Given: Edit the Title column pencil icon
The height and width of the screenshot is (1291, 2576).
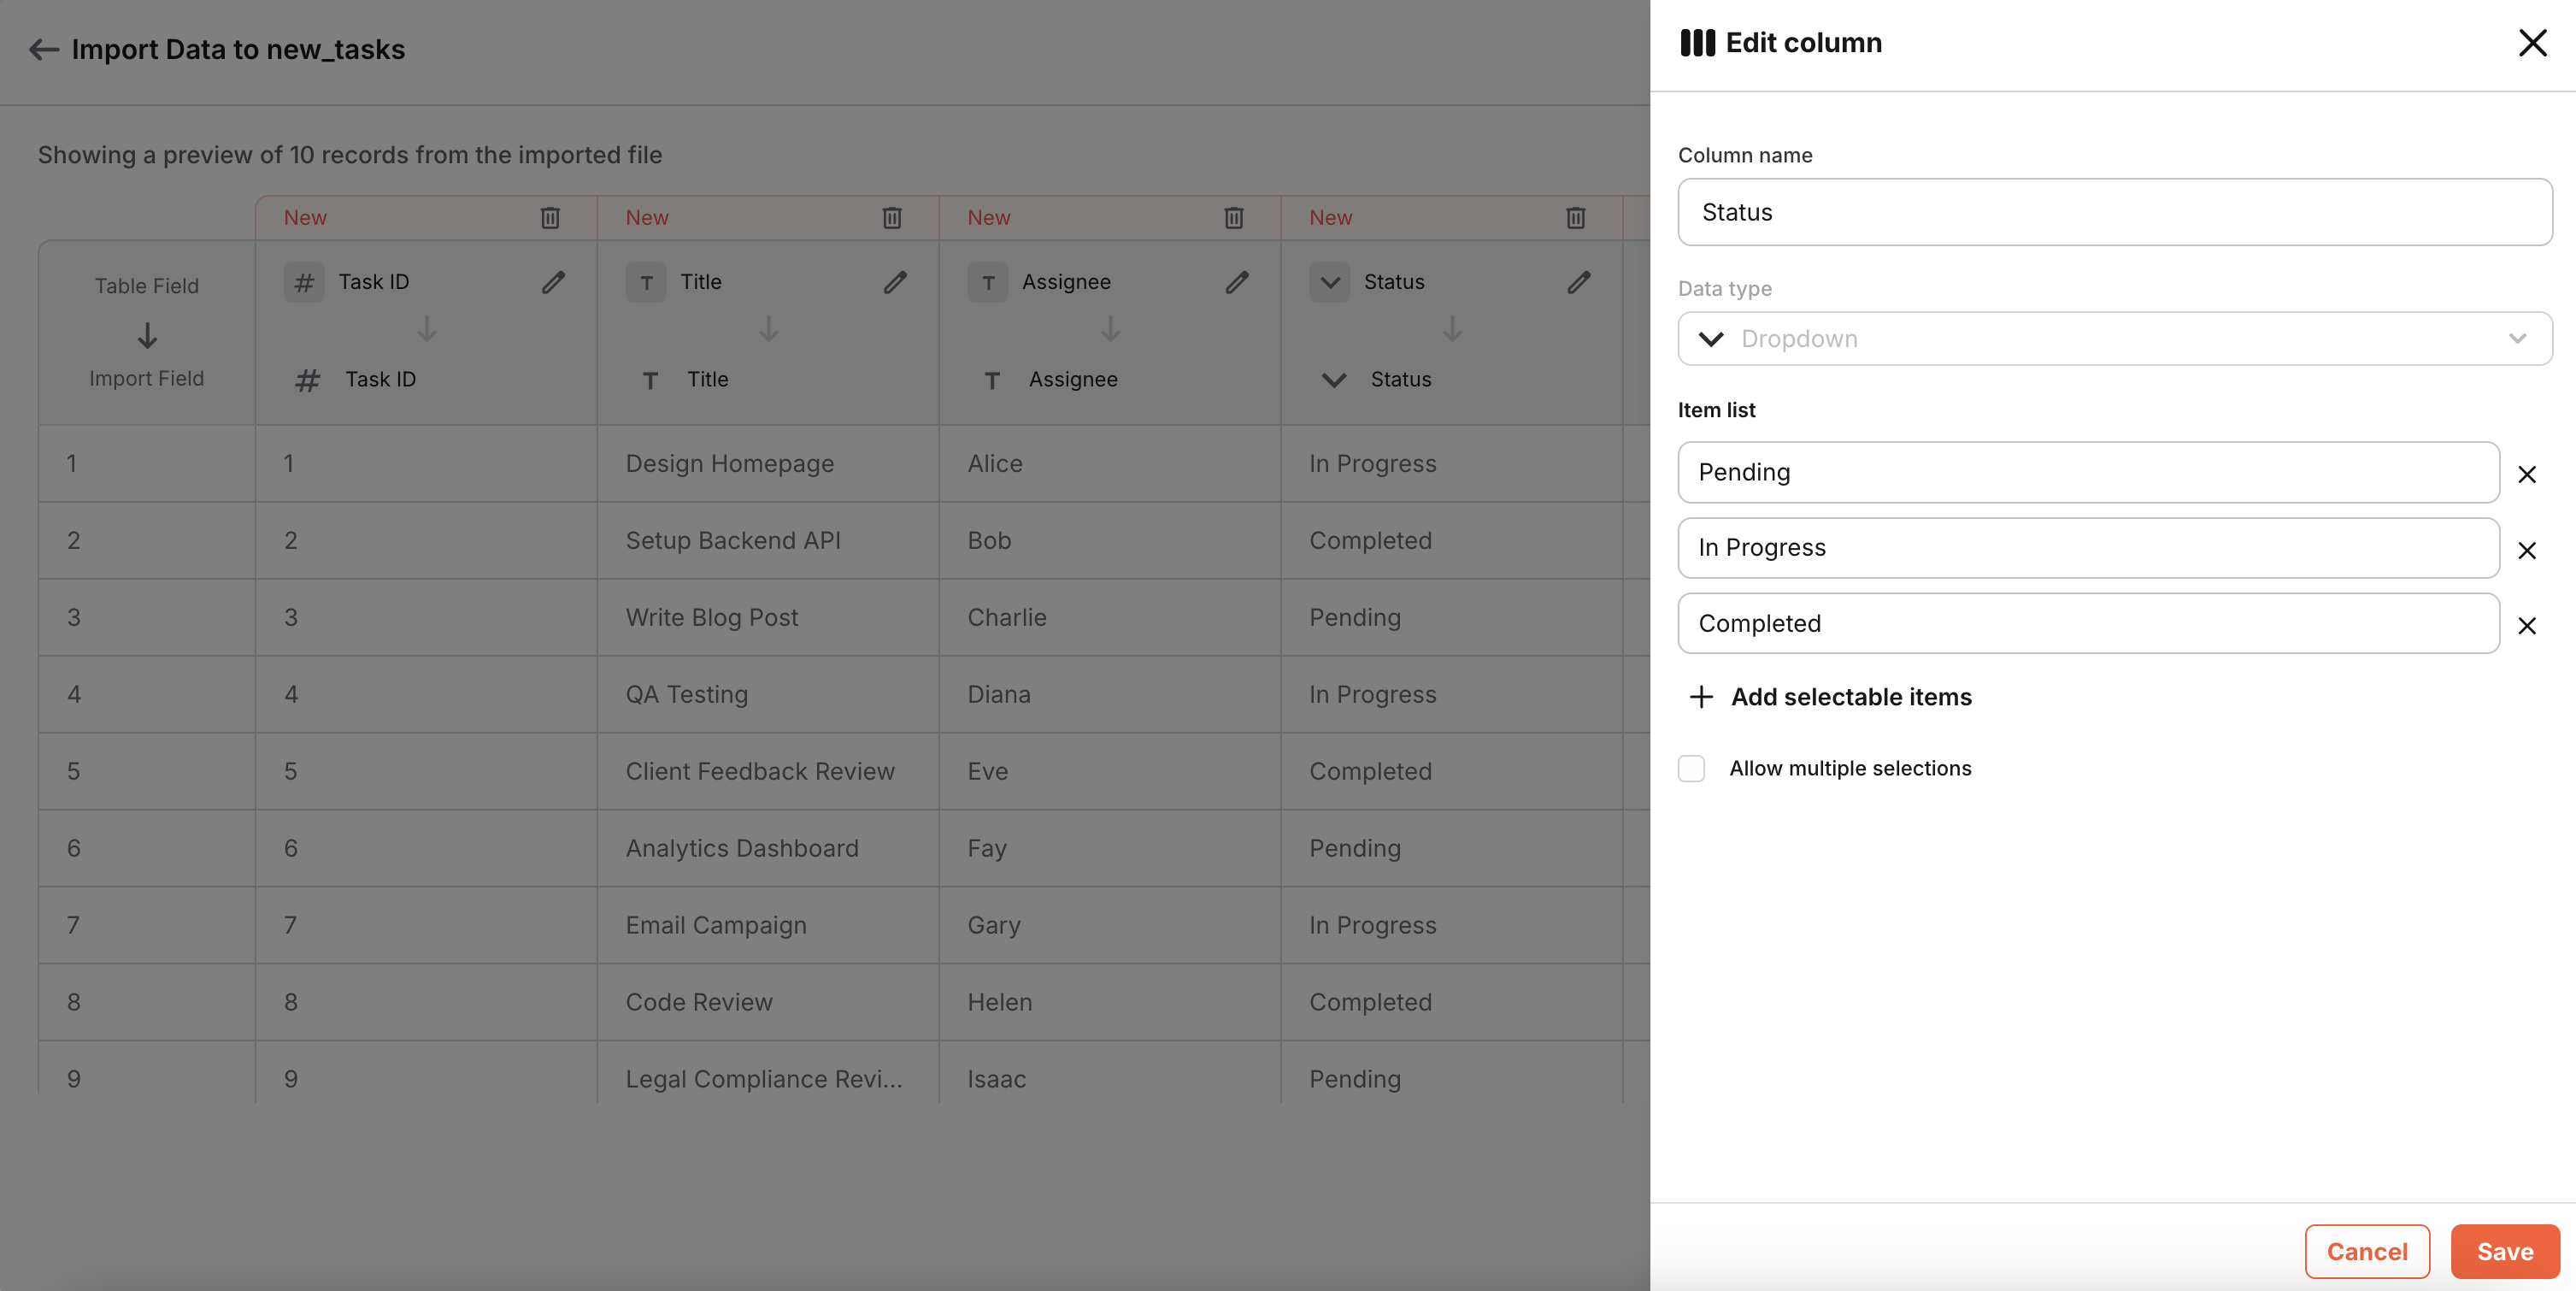Looking at the screenshot, I should pyautogui.click(x=895, y=282).
